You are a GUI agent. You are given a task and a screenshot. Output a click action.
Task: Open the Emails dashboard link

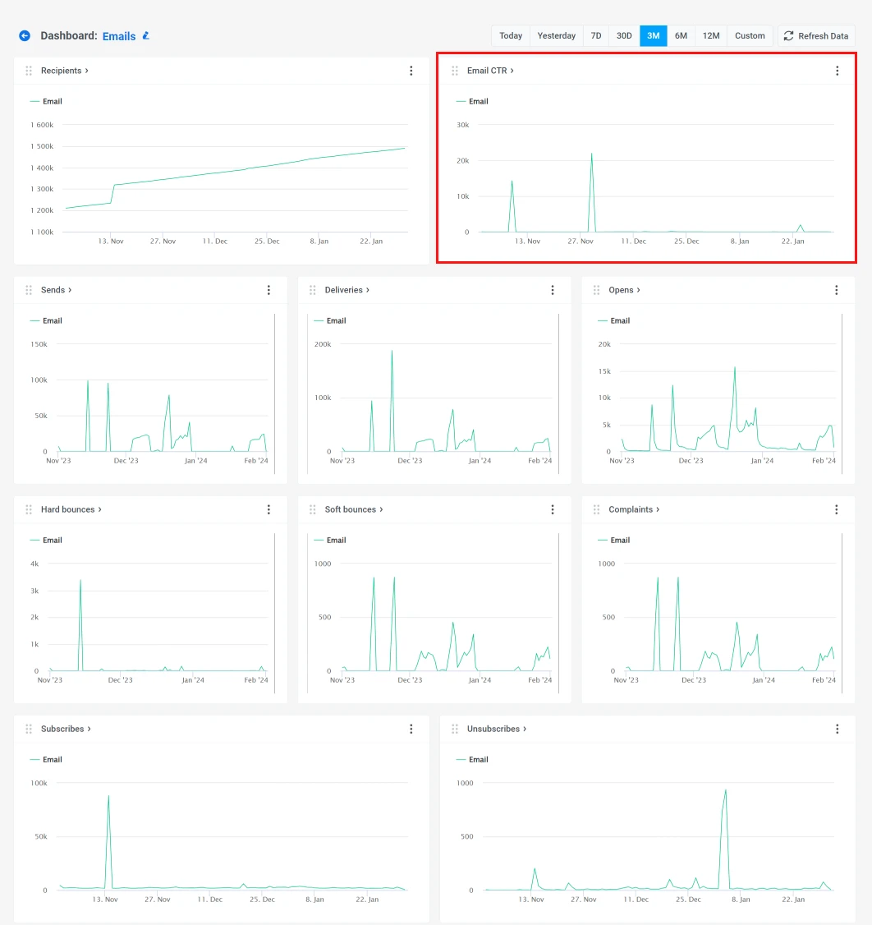coord(119,35)
